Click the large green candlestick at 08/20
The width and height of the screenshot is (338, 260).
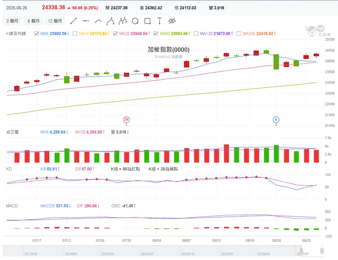click(276, 62)
